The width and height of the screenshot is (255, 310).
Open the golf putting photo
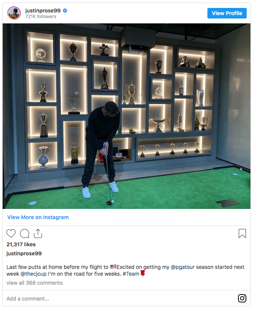click(x=127, y=116)
